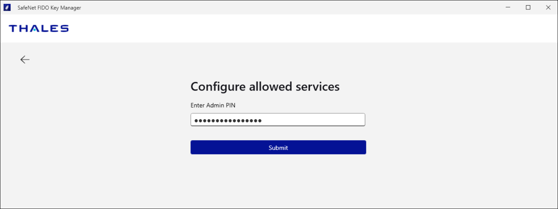This screenshot has width=558, height=209.
Task: Maximize the FIDO Key Manager window
Action: point(528,7)
